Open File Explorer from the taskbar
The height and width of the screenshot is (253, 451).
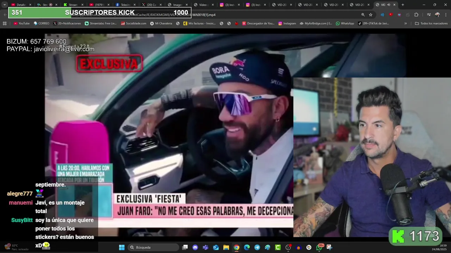pyautogui.click(x=226, y=247)
